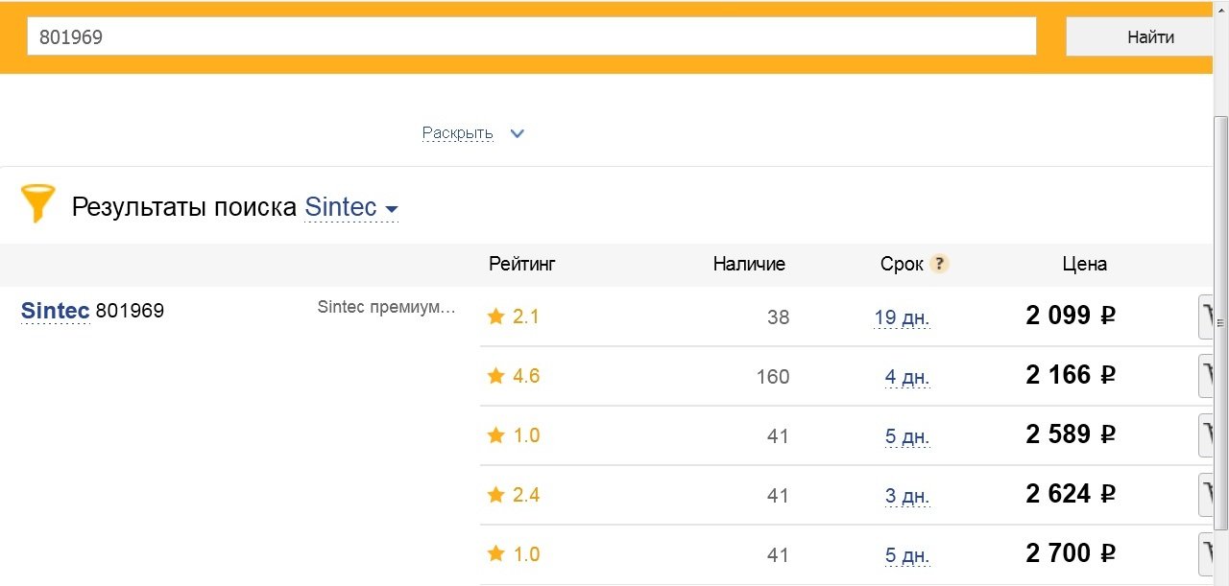The image size is (1229, 586).
Task: Click the Срок column header
Action: pos(902,264)
